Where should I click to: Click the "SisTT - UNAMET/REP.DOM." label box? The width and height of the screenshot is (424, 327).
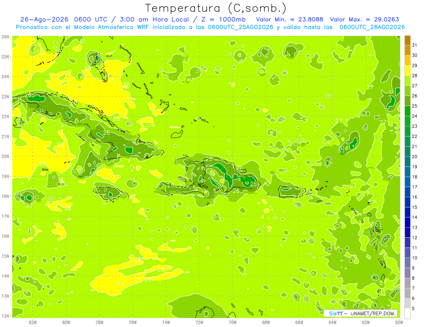coord(360,313)
